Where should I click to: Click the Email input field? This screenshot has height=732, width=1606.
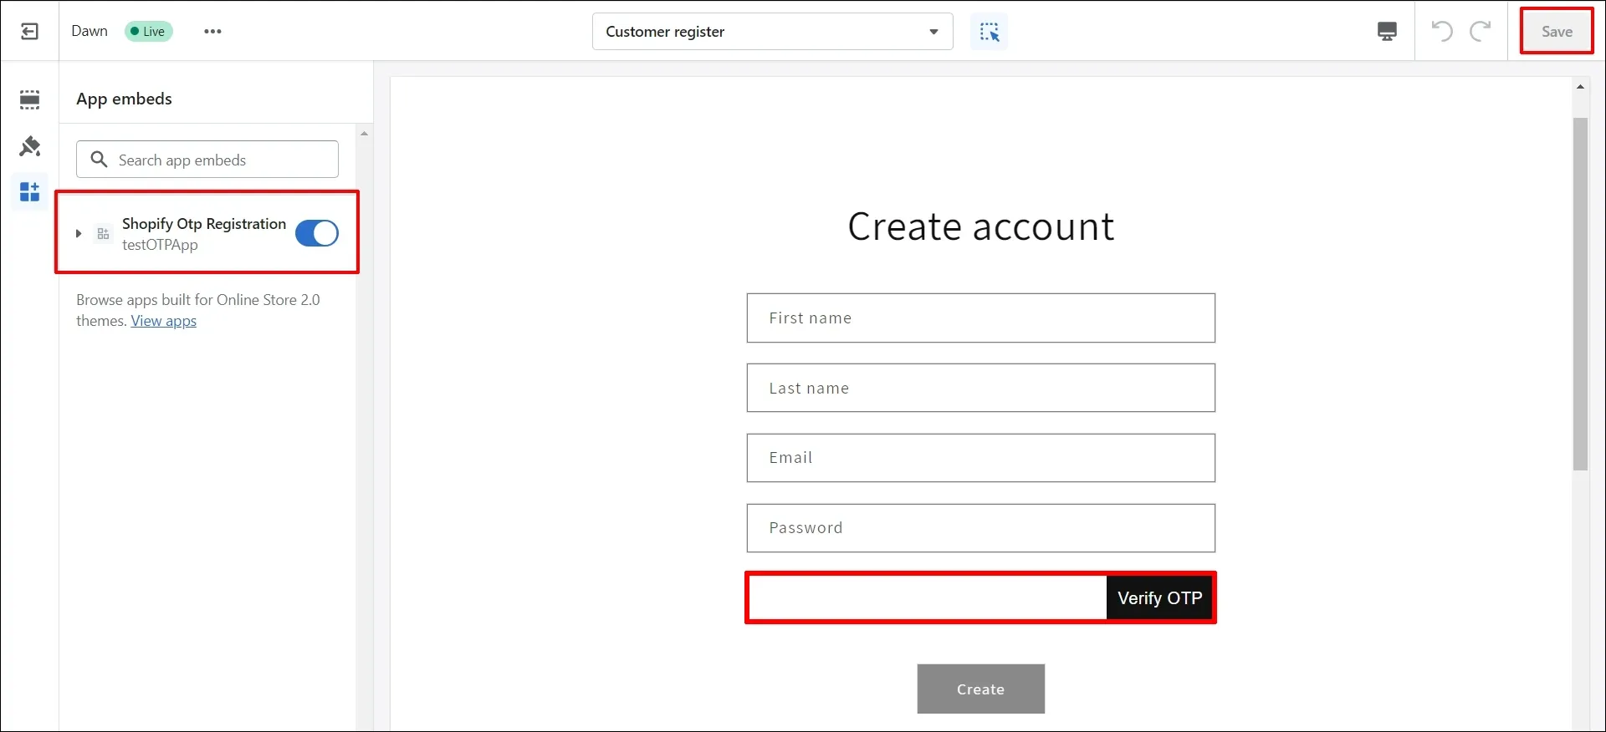[981, 458]
